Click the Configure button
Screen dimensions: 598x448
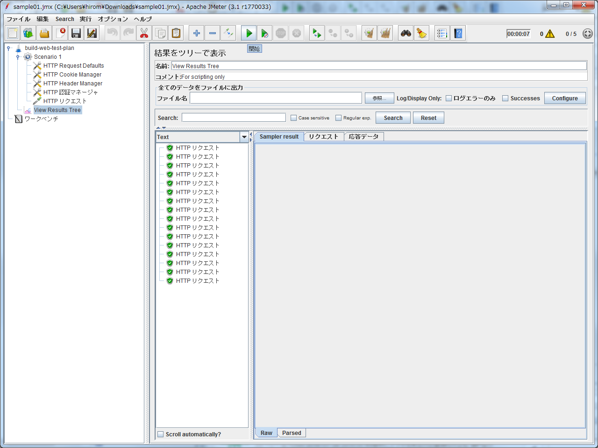click(565, 98)
